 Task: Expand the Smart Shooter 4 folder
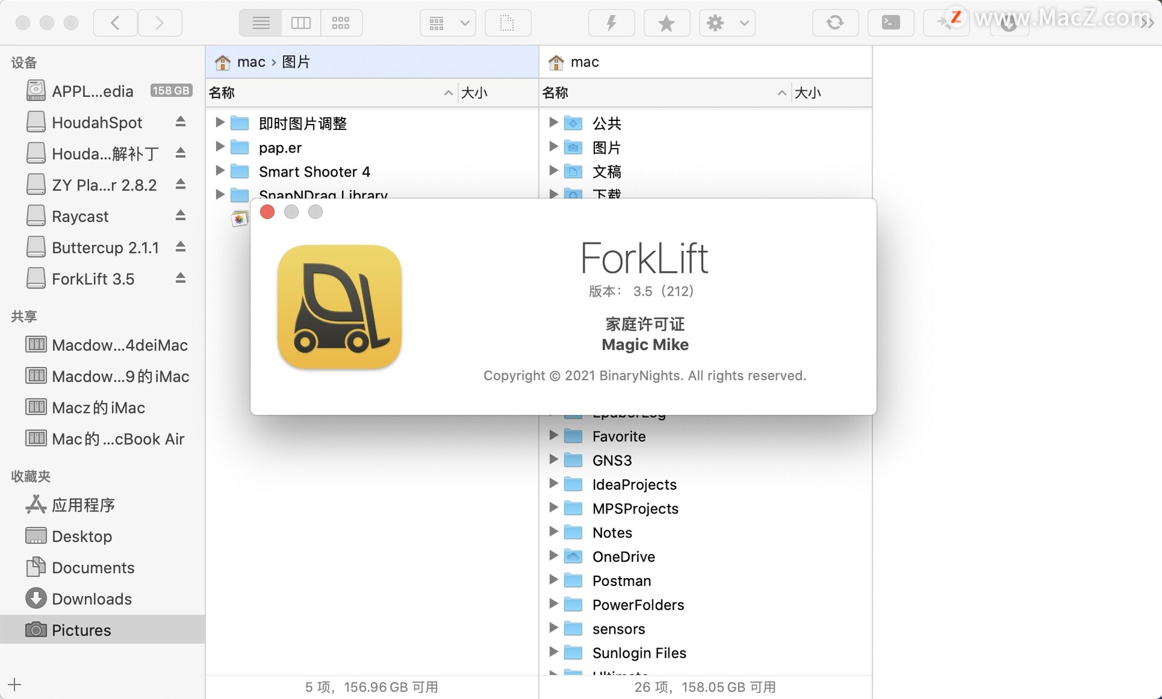point(220,171)
